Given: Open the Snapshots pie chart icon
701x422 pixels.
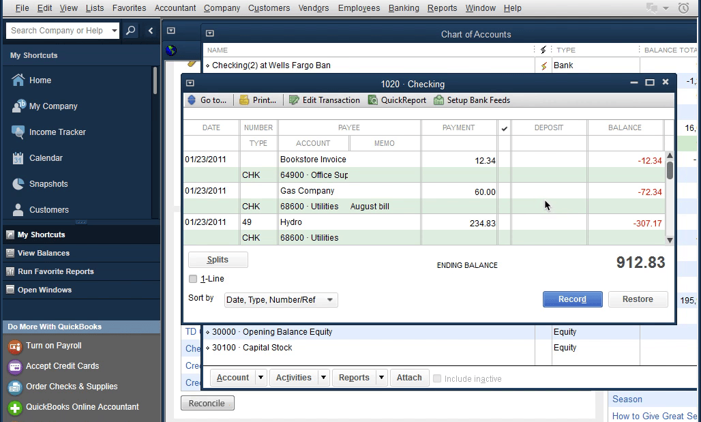Looking at the screenshot, I should pyautogui.click(x=18, y=184).
